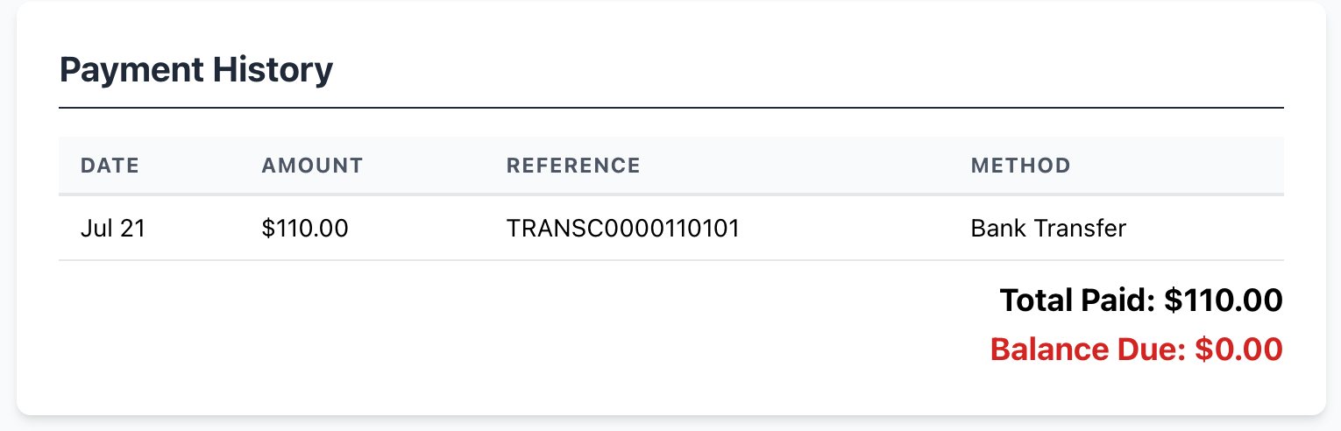Click empty area left of Total Paid

526,301
